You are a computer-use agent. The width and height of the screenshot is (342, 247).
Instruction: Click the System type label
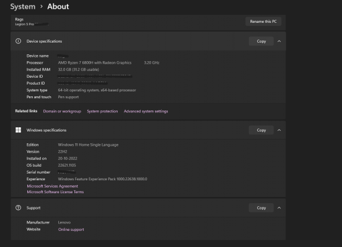tap(37, 90)
